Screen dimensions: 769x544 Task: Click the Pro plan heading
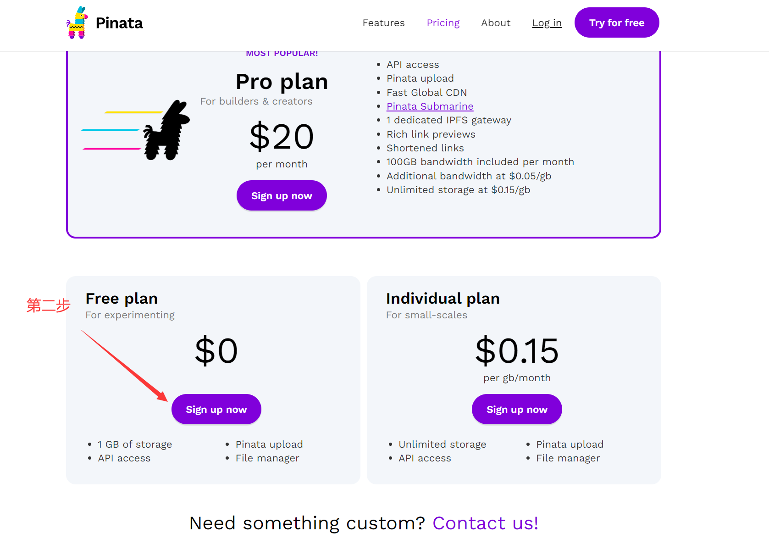point(282,82)
